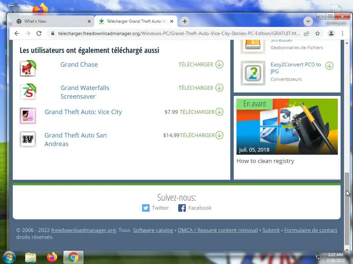The width and height of the screenshot is (353, 264).
Task: Click Grand Waterfalls Screensaver icon
Action: coord(28,92)
